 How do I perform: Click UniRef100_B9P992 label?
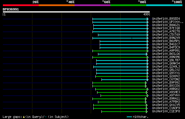pyautogui.click(x=166, y=83)
